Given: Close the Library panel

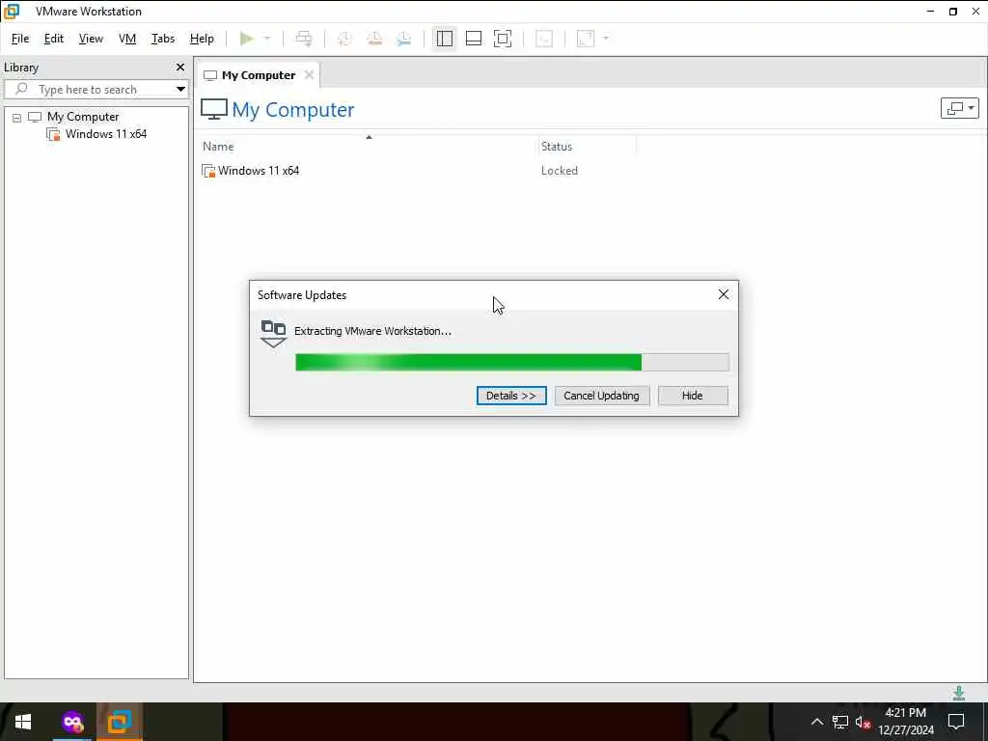Looking at the screenshot, I should 180,67.
